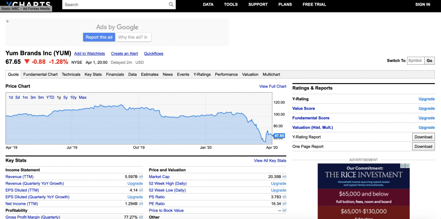Open the EPS Diluted (TTM) chart icon
The height and width of the screenshot is (219, 441).
click(x=141, y=190)
